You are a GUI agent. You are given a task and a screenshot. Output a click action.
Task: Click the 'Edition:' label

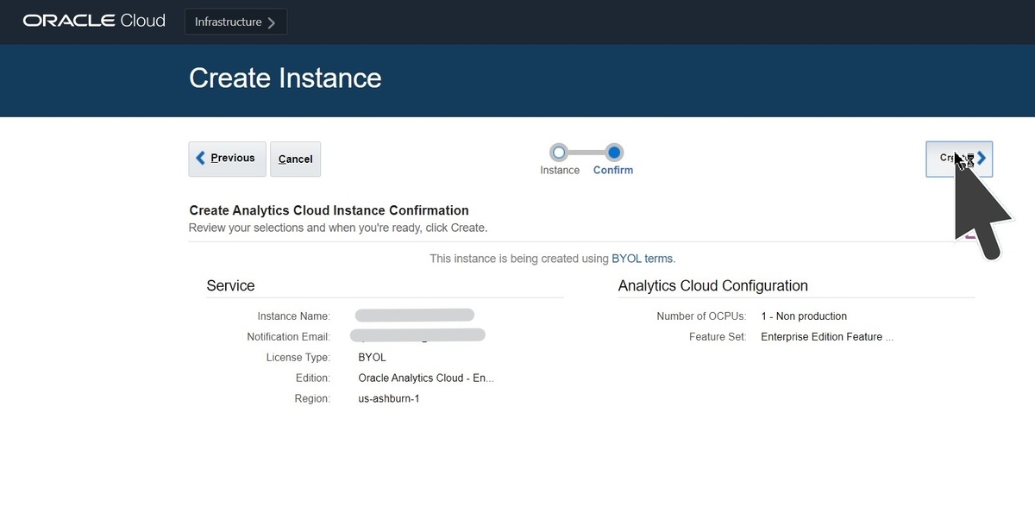[312, 378]
